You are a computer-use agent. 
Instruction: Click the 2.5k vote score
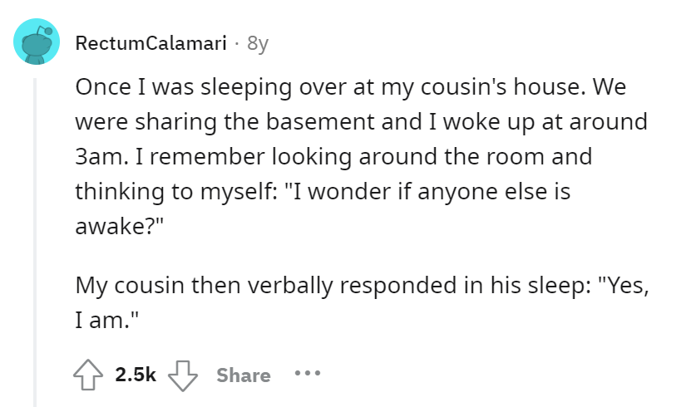tap(136, 375)
